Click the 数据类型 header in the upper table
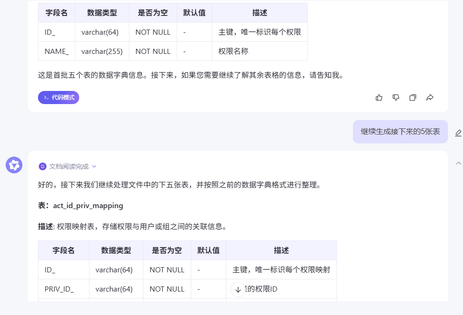Image resolution: width=463 pixels, height=315 pixels. click(102, 13)
